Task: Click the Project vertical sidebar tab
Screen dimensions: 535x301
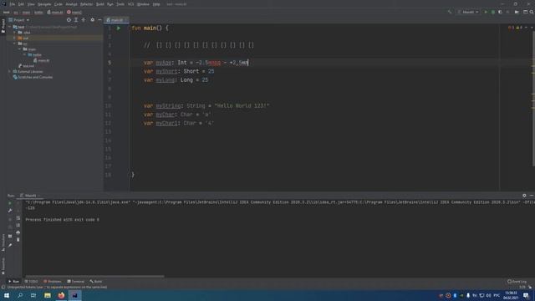Action: pyautogui.click(x=3, y=26)
